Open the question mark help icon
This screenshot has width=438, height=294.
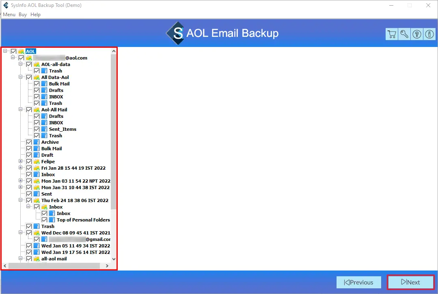click(417, 34)
